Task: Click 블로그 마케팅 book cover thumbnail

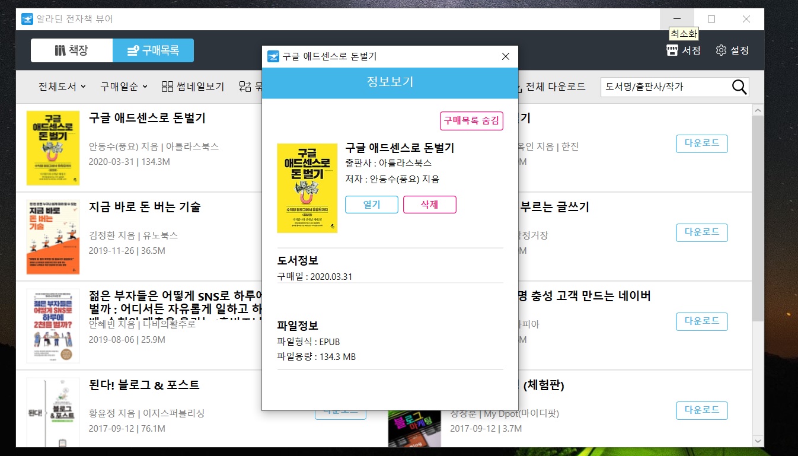Action: (415, 429)
